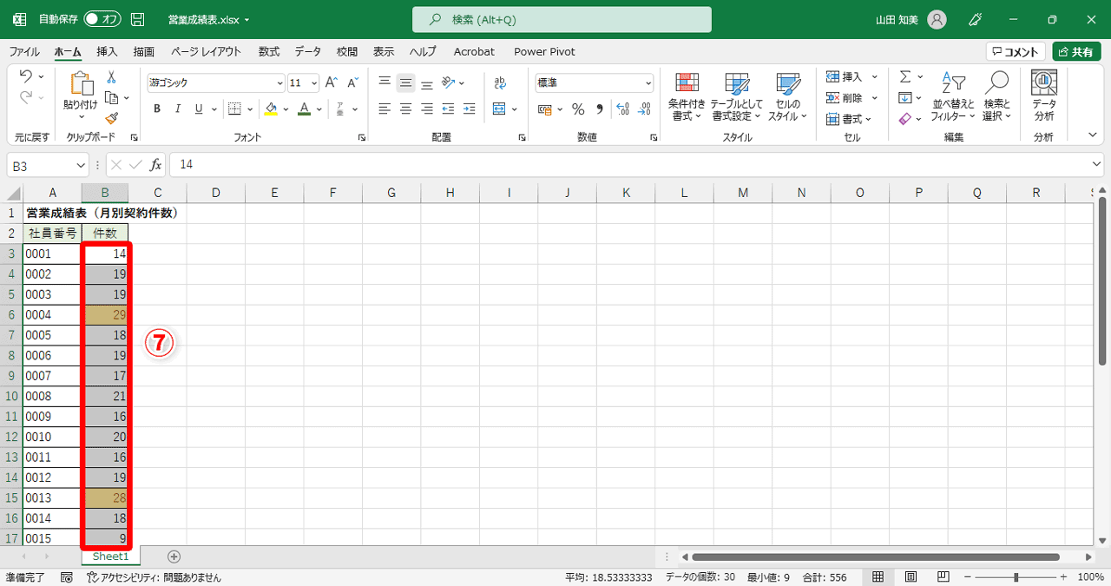This screenshot has height=586, width=1111.
Task: Toggle Bold formatting
Action: tap(157, 109)
